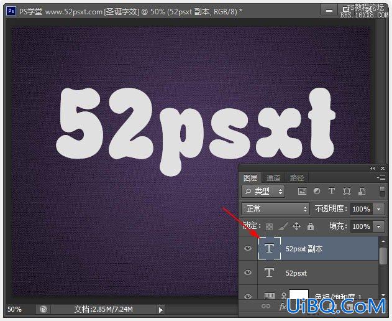
Task: Click the link layers chain icon
Action: [266, 306]
